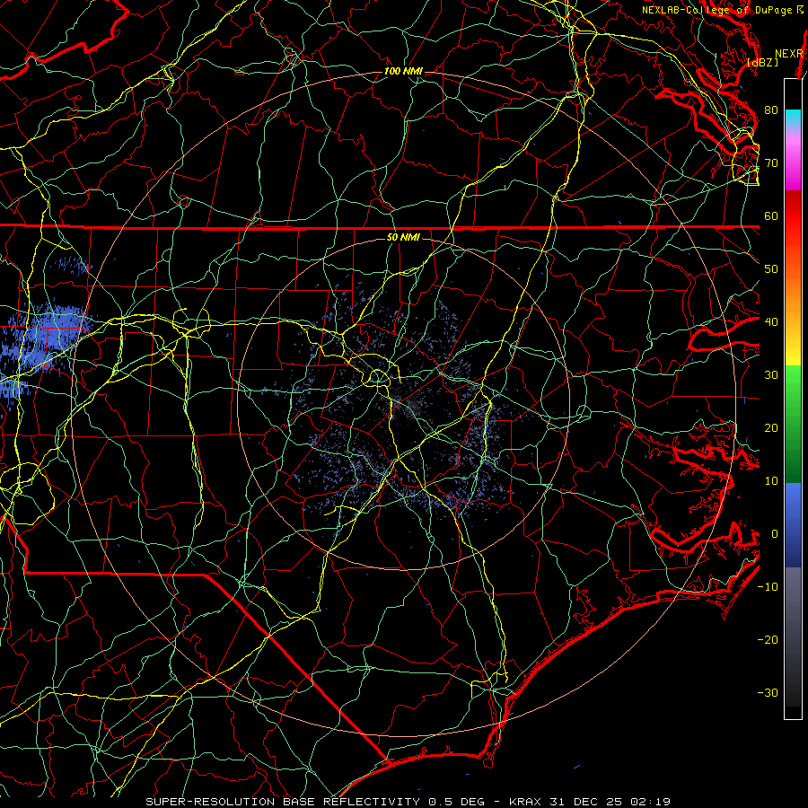Click the 30 value on dBZ scale
Image resolution: width=808 pixels, height=808 pixels.
(x=771, y=375)
